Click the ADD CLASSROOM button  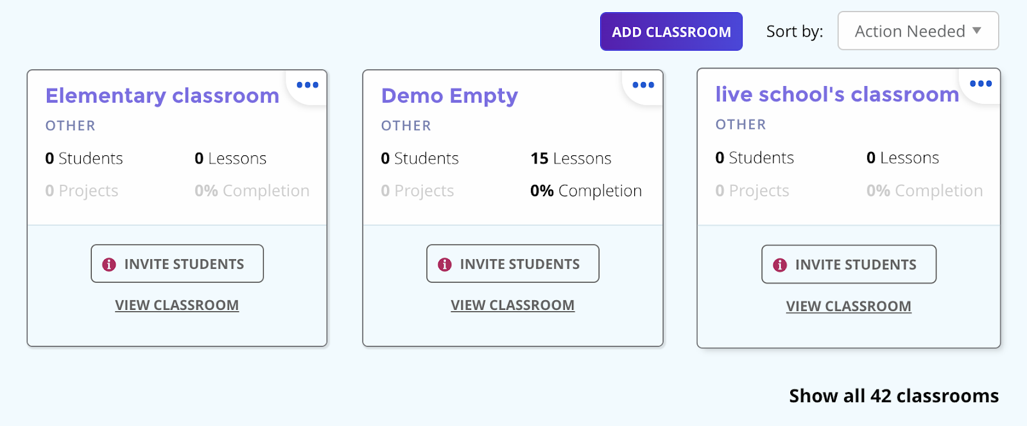[x=671, y=31]
